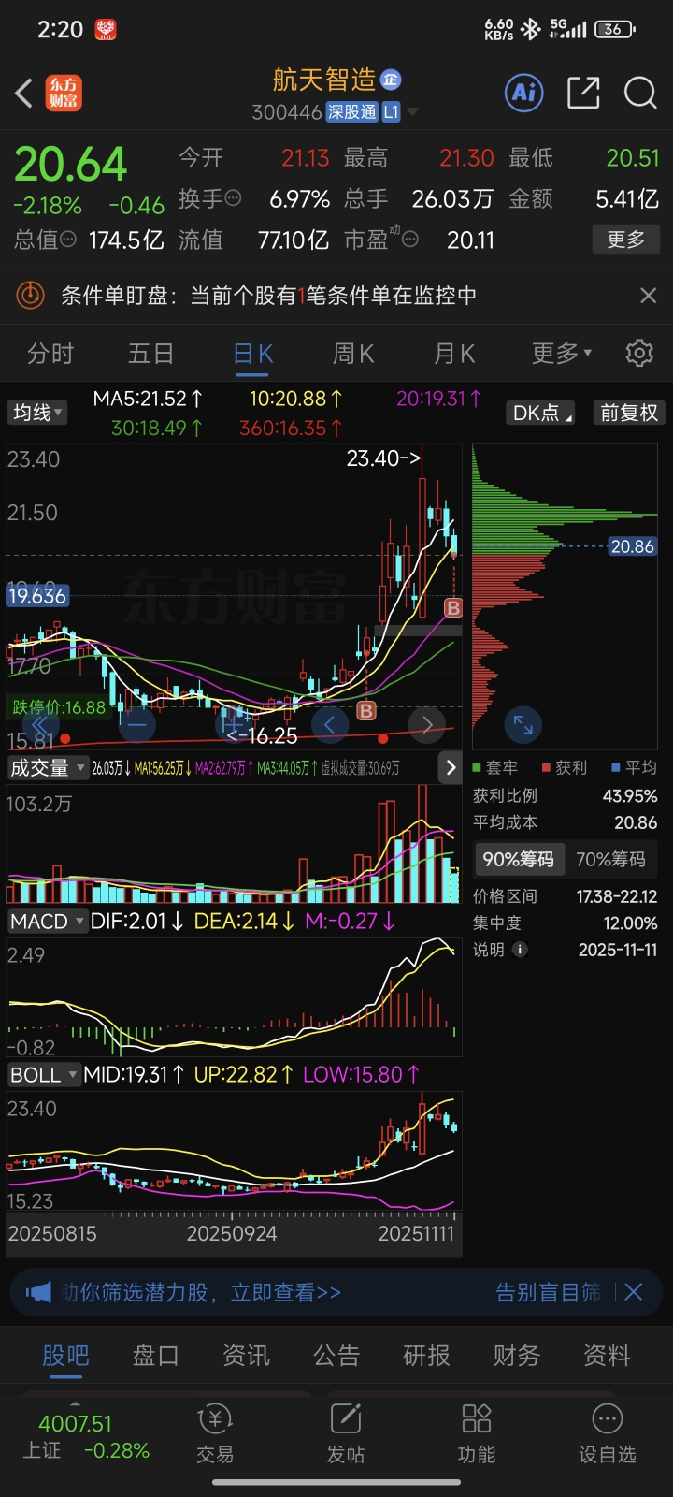Expand the index bar arrow above 4007.51
673x1497 pixels.
(x=75, y=1404)
